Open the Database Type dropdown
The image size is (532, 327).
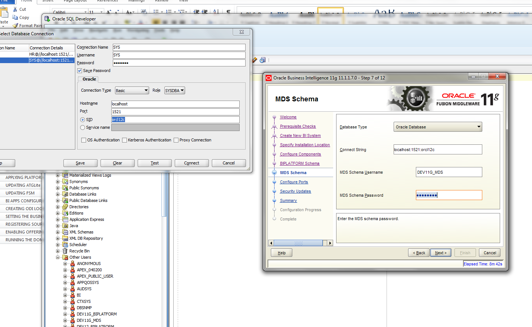pyautogui.click(x=438, y=127)
